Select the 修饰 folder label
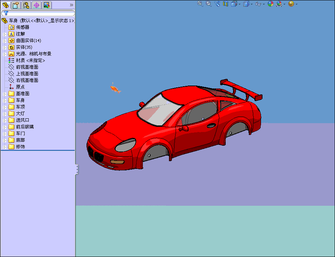 20,147
